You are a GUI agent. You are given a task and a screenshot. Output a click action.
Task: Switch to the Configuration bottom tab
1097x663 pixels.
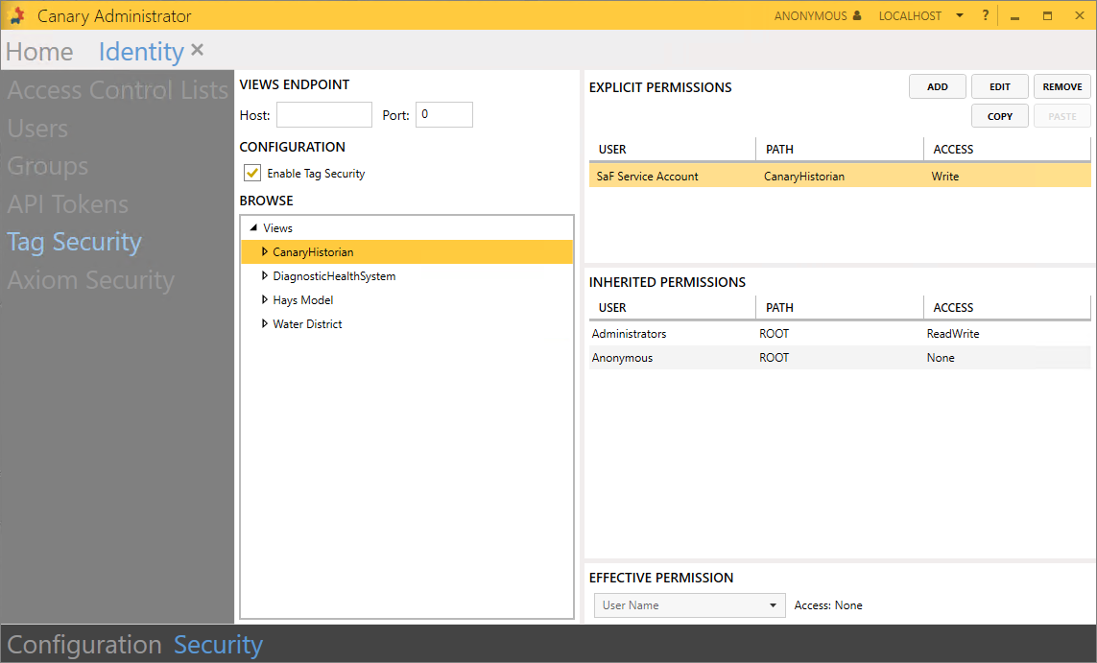click(x=83, y=645)
